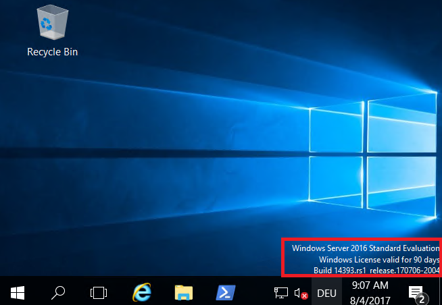Select the Recycle Bin desktop icon

[53, 31]
